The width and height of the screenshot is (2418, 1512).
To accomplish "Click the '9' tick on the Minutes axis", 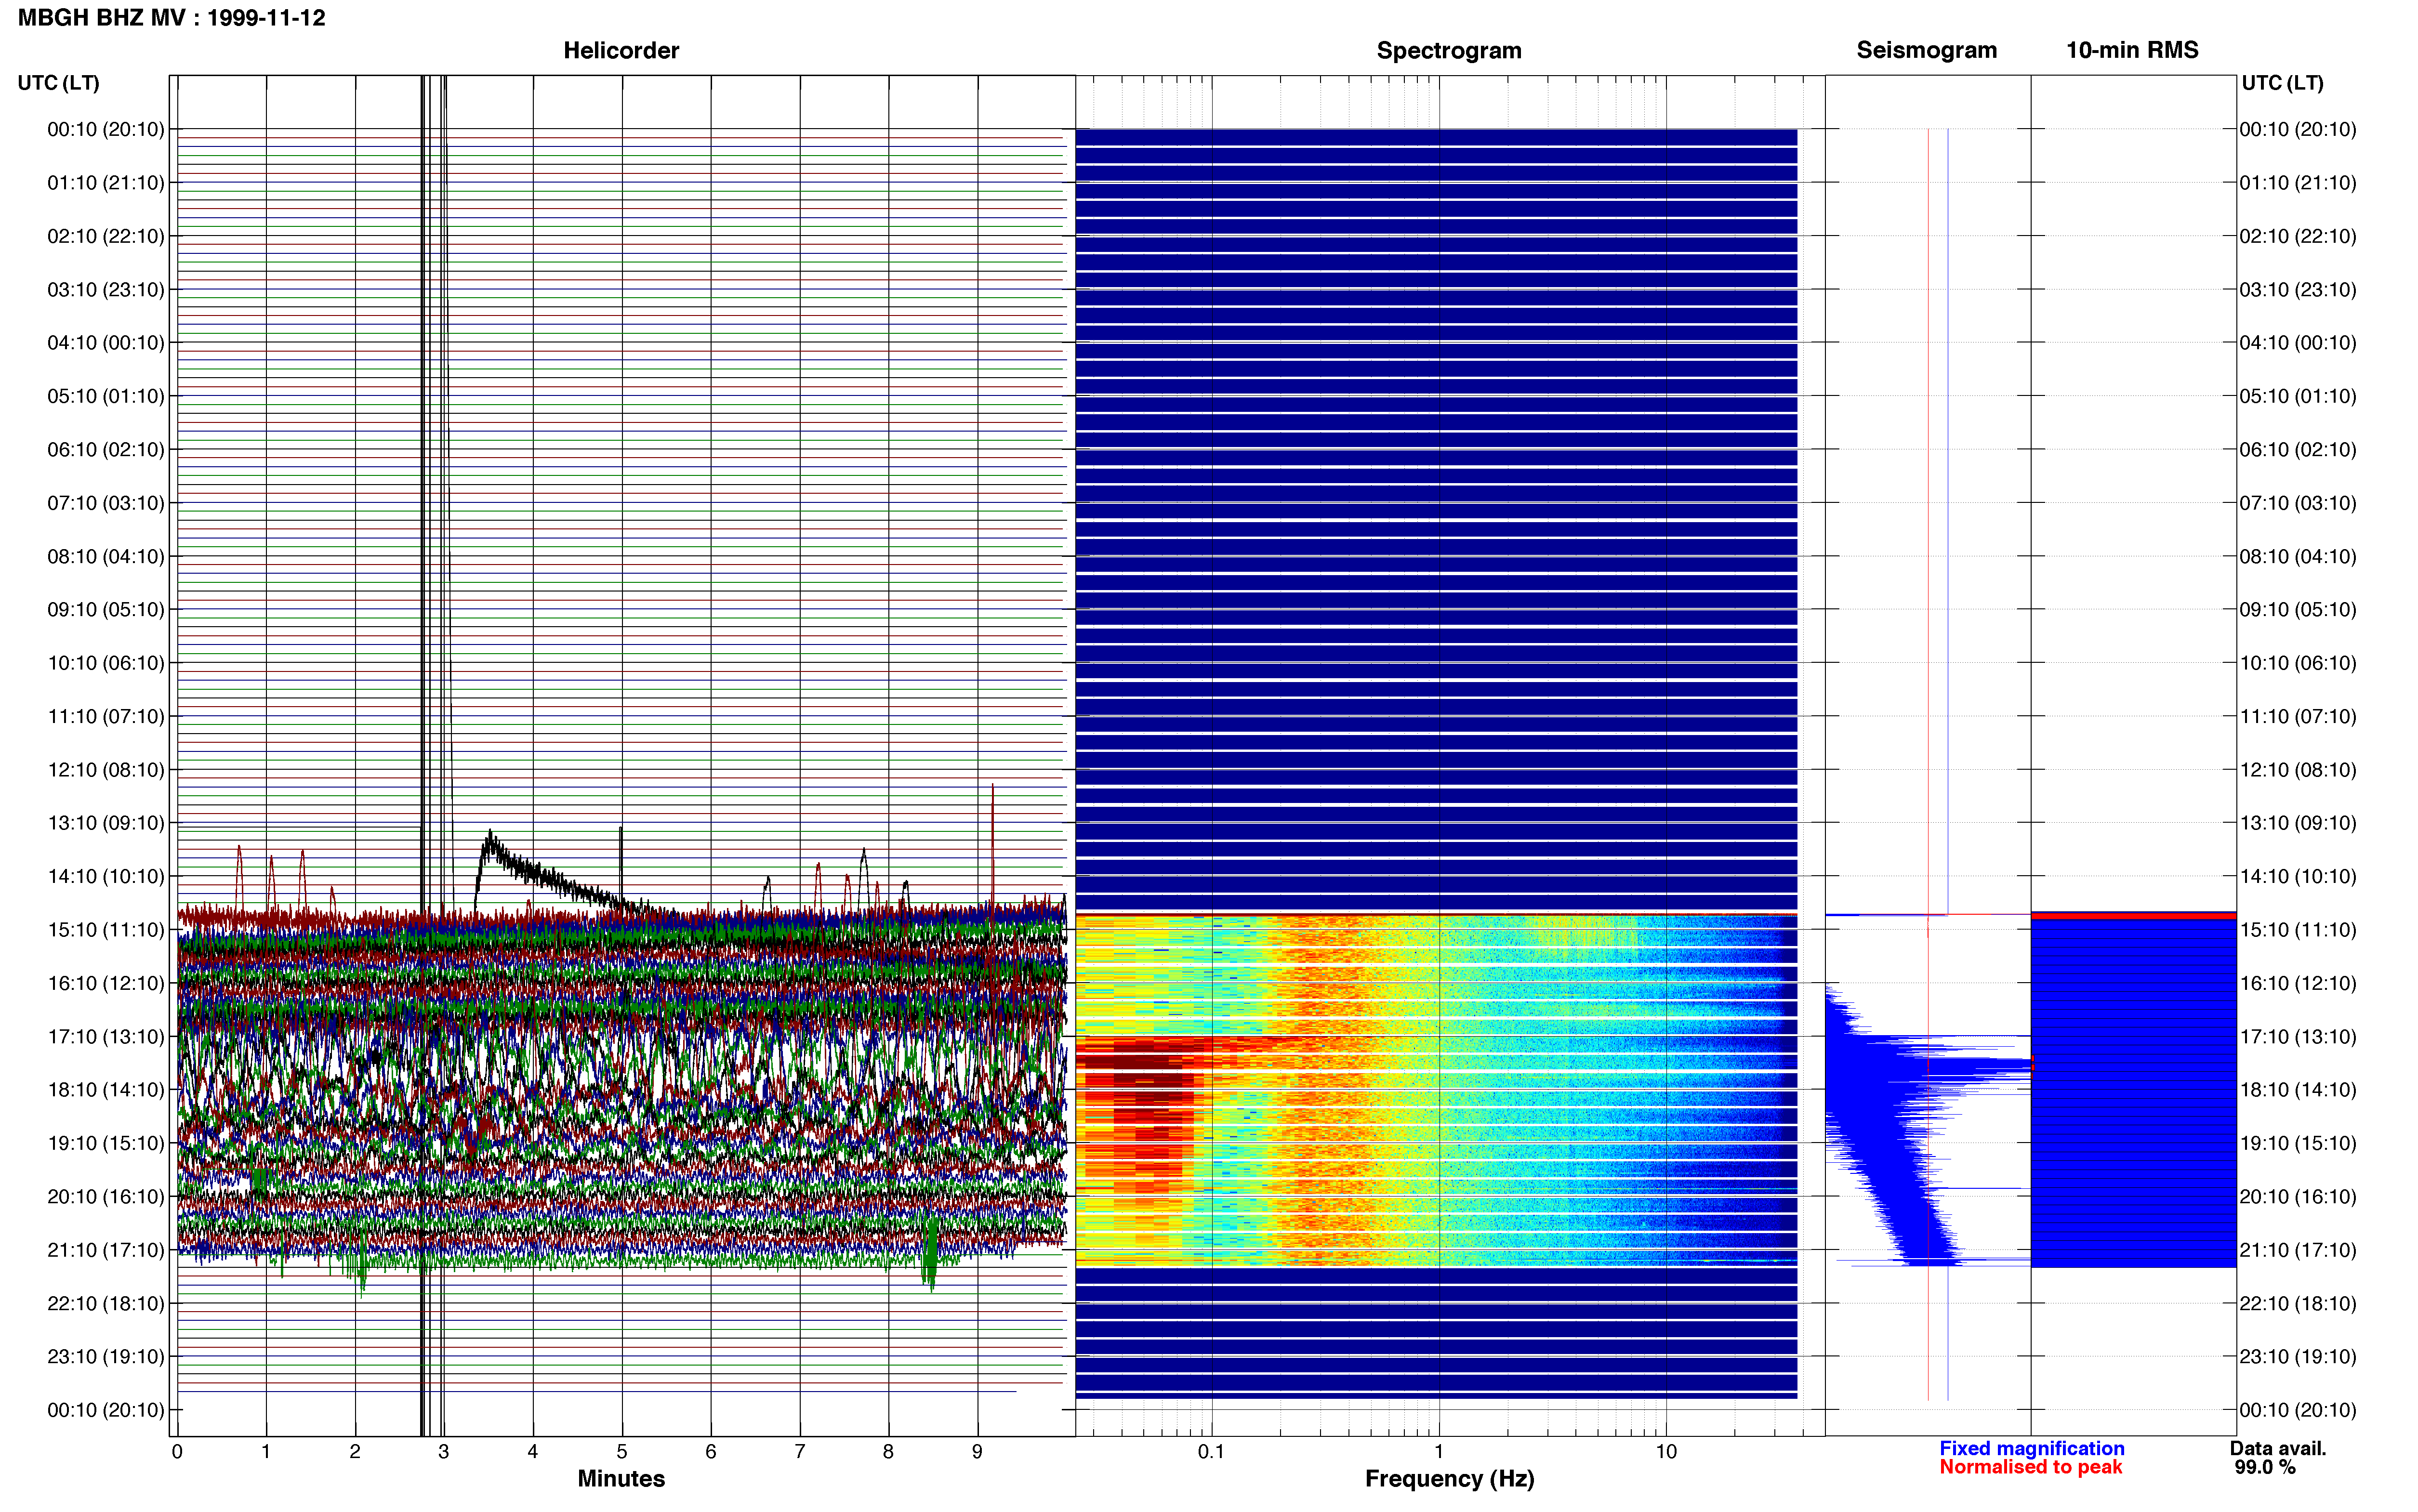I will coord(977,1452).
